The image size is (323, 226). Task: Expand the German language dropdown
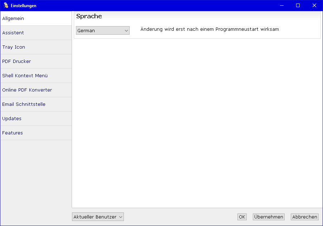tap(102, 31)
